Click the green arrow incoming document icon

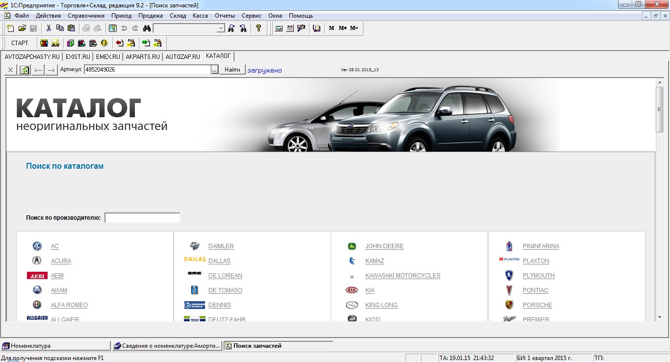point(146,43)
